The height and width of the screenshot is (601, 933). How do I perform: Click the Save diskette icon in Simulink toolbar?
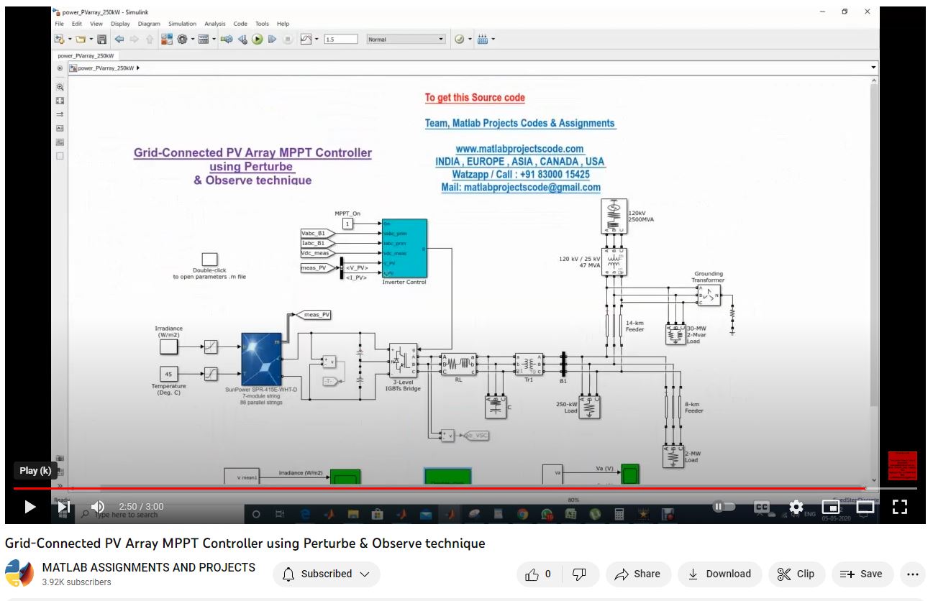[x=101, y=39]
